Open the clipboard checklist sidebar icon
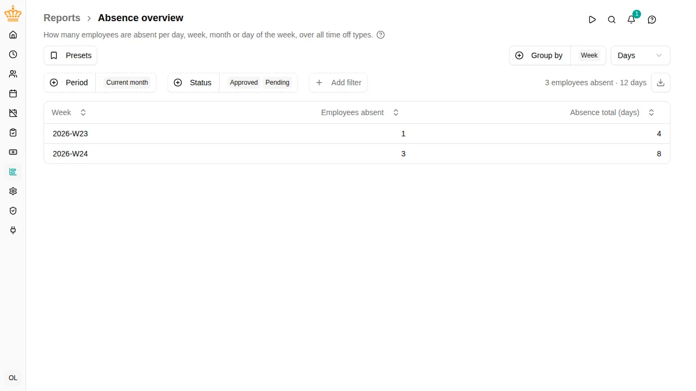This screenshot has height=391, width=696. click(13, 133)
